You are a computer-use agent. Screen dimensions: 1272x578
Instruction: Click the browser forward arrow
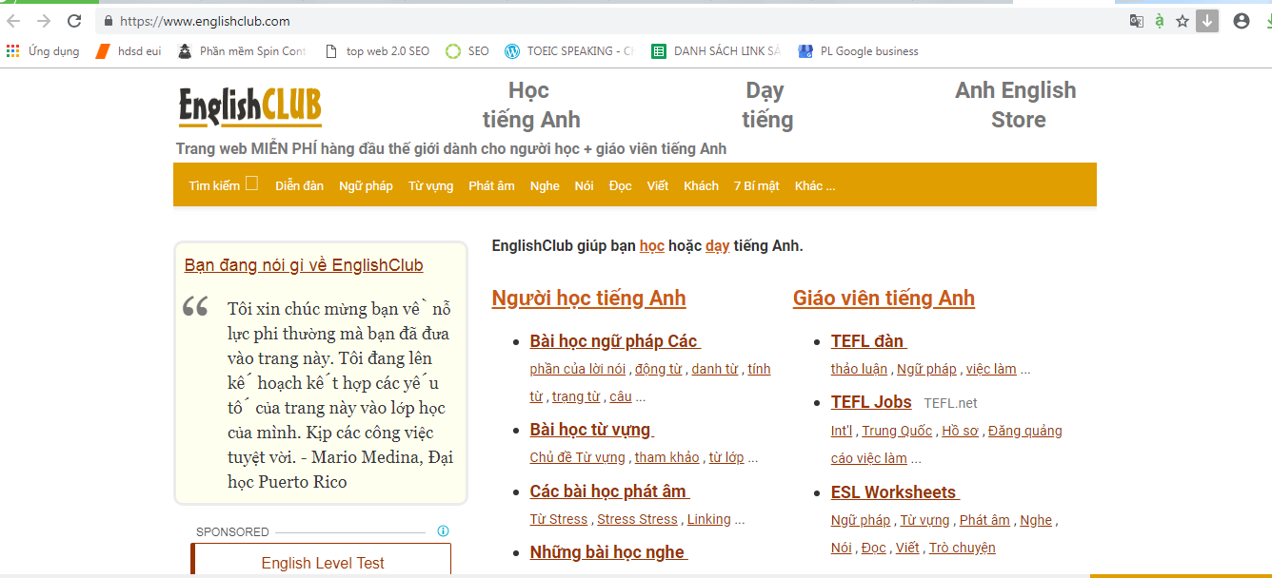[43, 21]
